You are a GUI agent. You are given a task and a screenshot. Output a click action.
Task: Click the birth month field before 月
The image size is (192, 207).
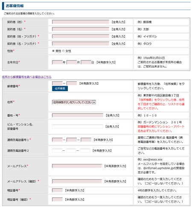coord(72,62)
